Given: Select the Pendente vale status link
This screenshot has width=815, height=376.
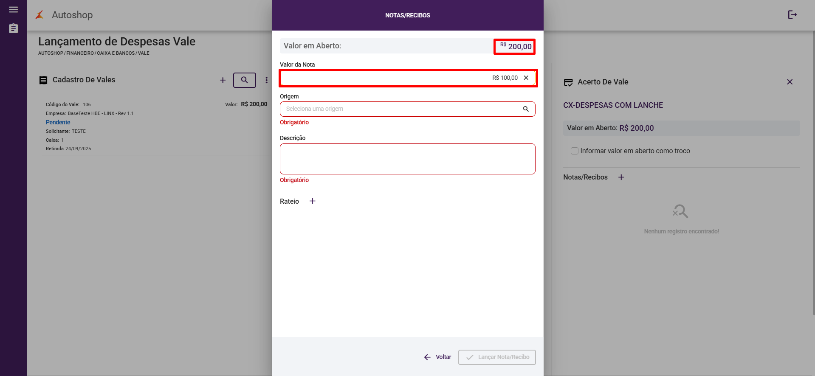Looking at the screenshot, I should [58, 122].
